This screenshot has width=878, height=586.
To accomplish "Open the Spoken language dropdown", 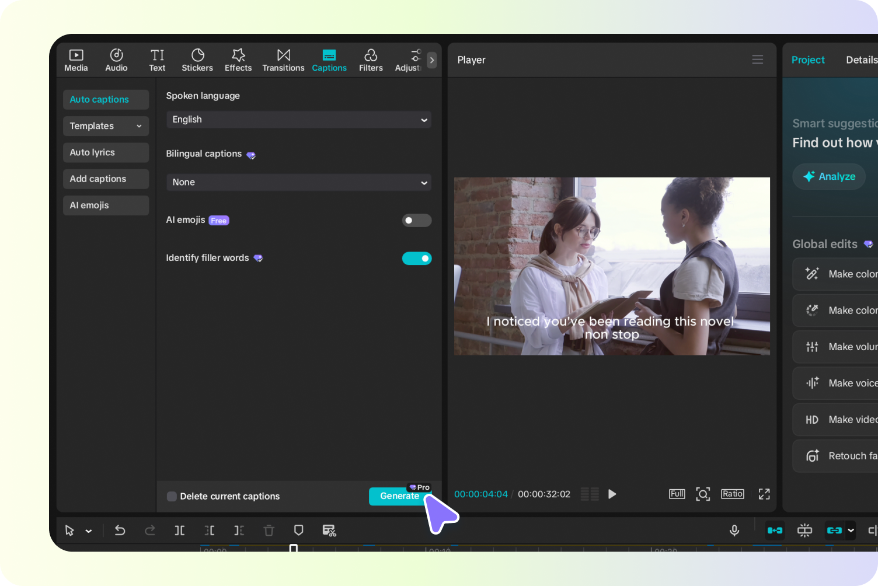I will (x=298, y=120).
